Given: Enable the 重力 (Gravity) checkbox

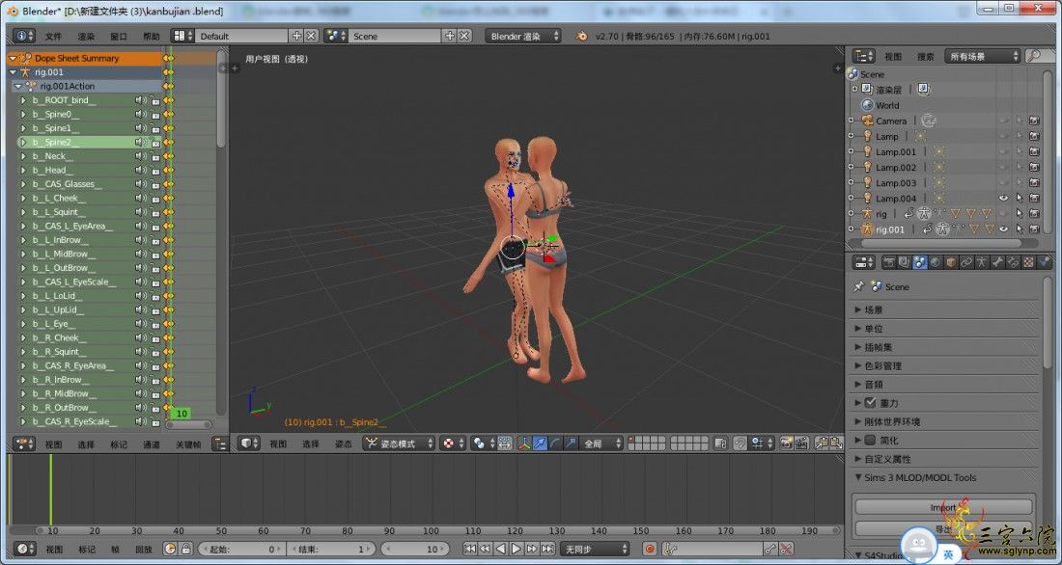Looking at the screenshot, I should [x=870, y=403].
